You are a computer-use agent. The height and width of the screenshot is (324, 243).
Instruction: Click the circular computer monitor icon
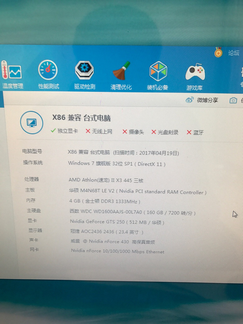coord(31,123)
